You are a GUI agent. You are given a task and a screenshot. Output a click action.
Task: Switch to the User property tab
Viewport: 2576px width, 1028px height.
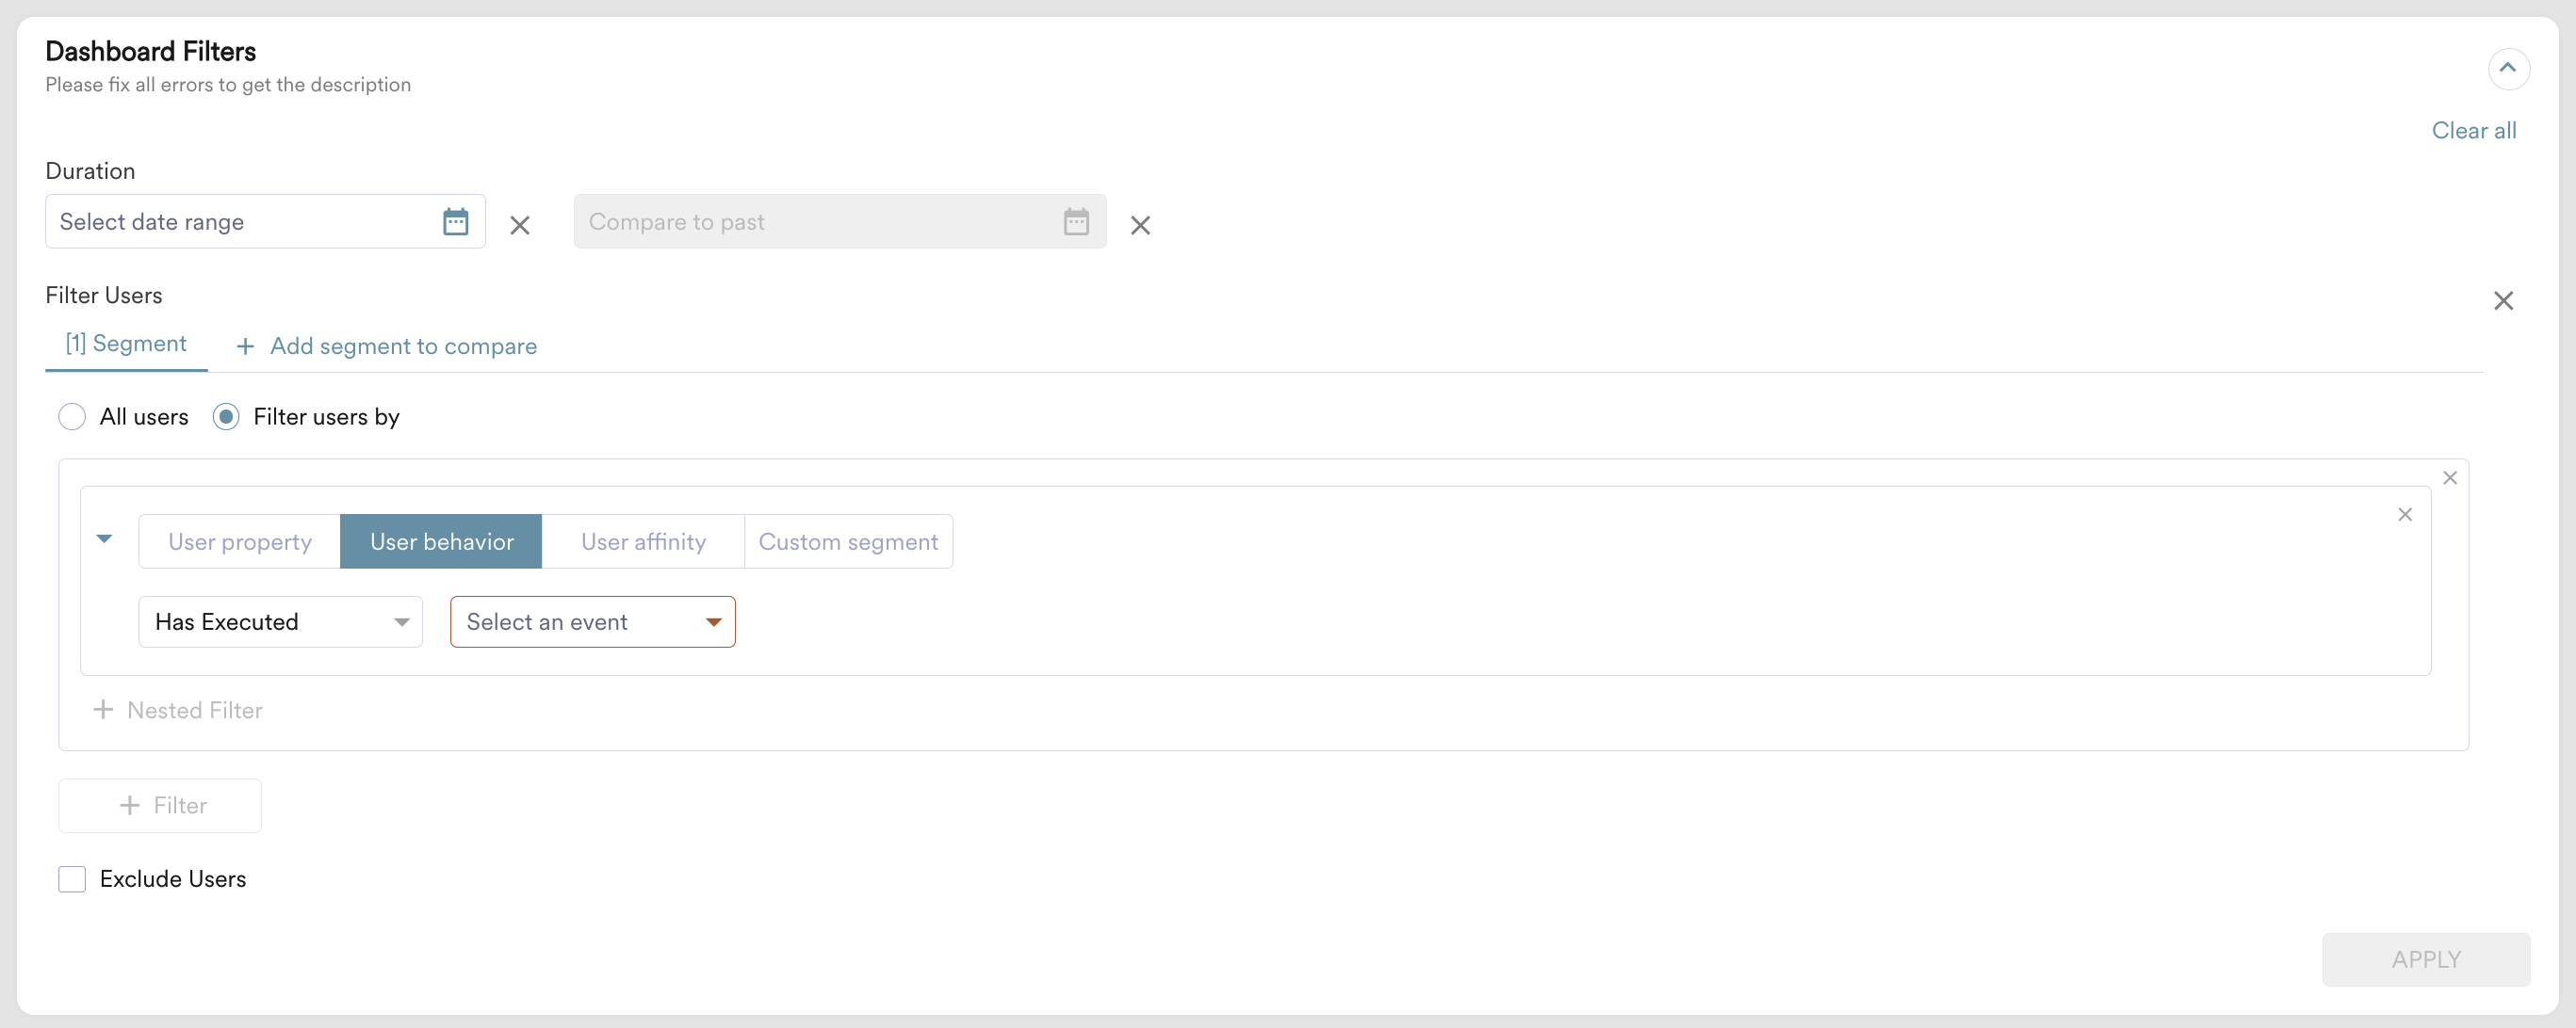tap(239, 541)
